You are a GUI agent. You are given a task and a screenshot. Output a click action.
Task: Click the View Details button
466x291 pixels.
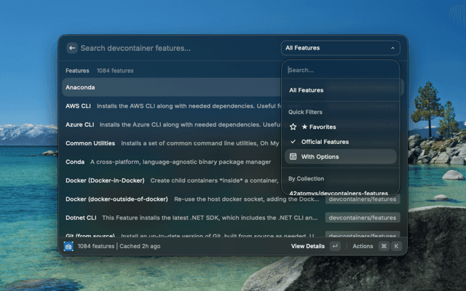click(x=308, y=247)
